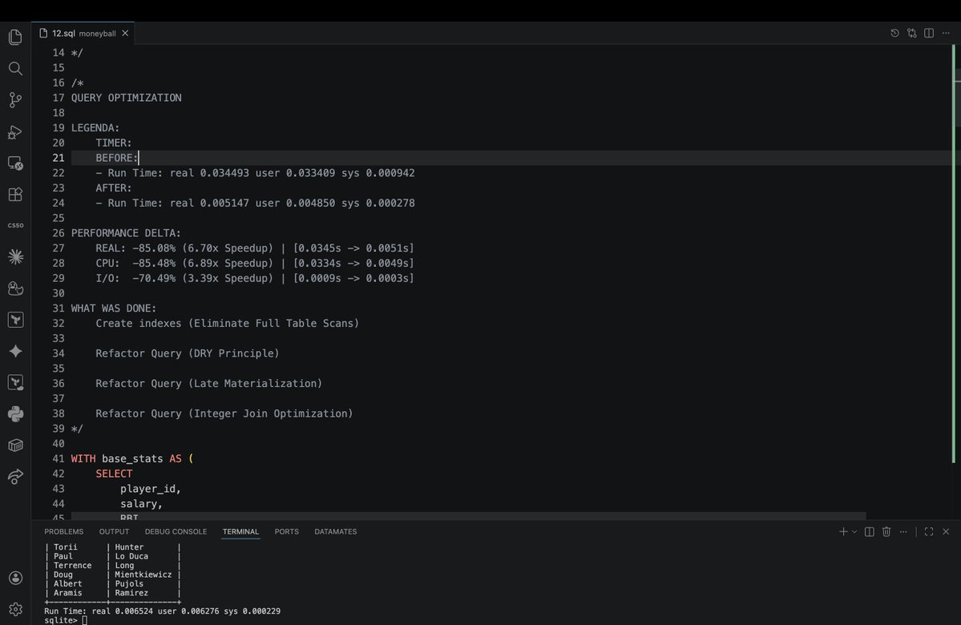The image size is (961, 625).
Task: Click 'Refactor Query (Late Materialization)' line
Action: [x=209, y=383]
